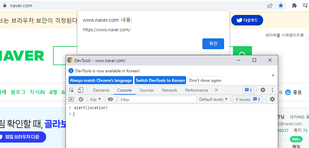
Task: Switch to the Sources tab
Action: point(147,90)
